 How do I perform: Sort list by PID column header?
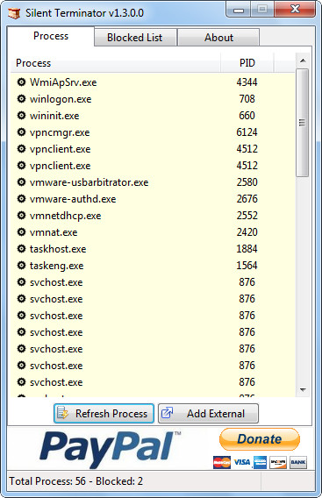[247, 63]
